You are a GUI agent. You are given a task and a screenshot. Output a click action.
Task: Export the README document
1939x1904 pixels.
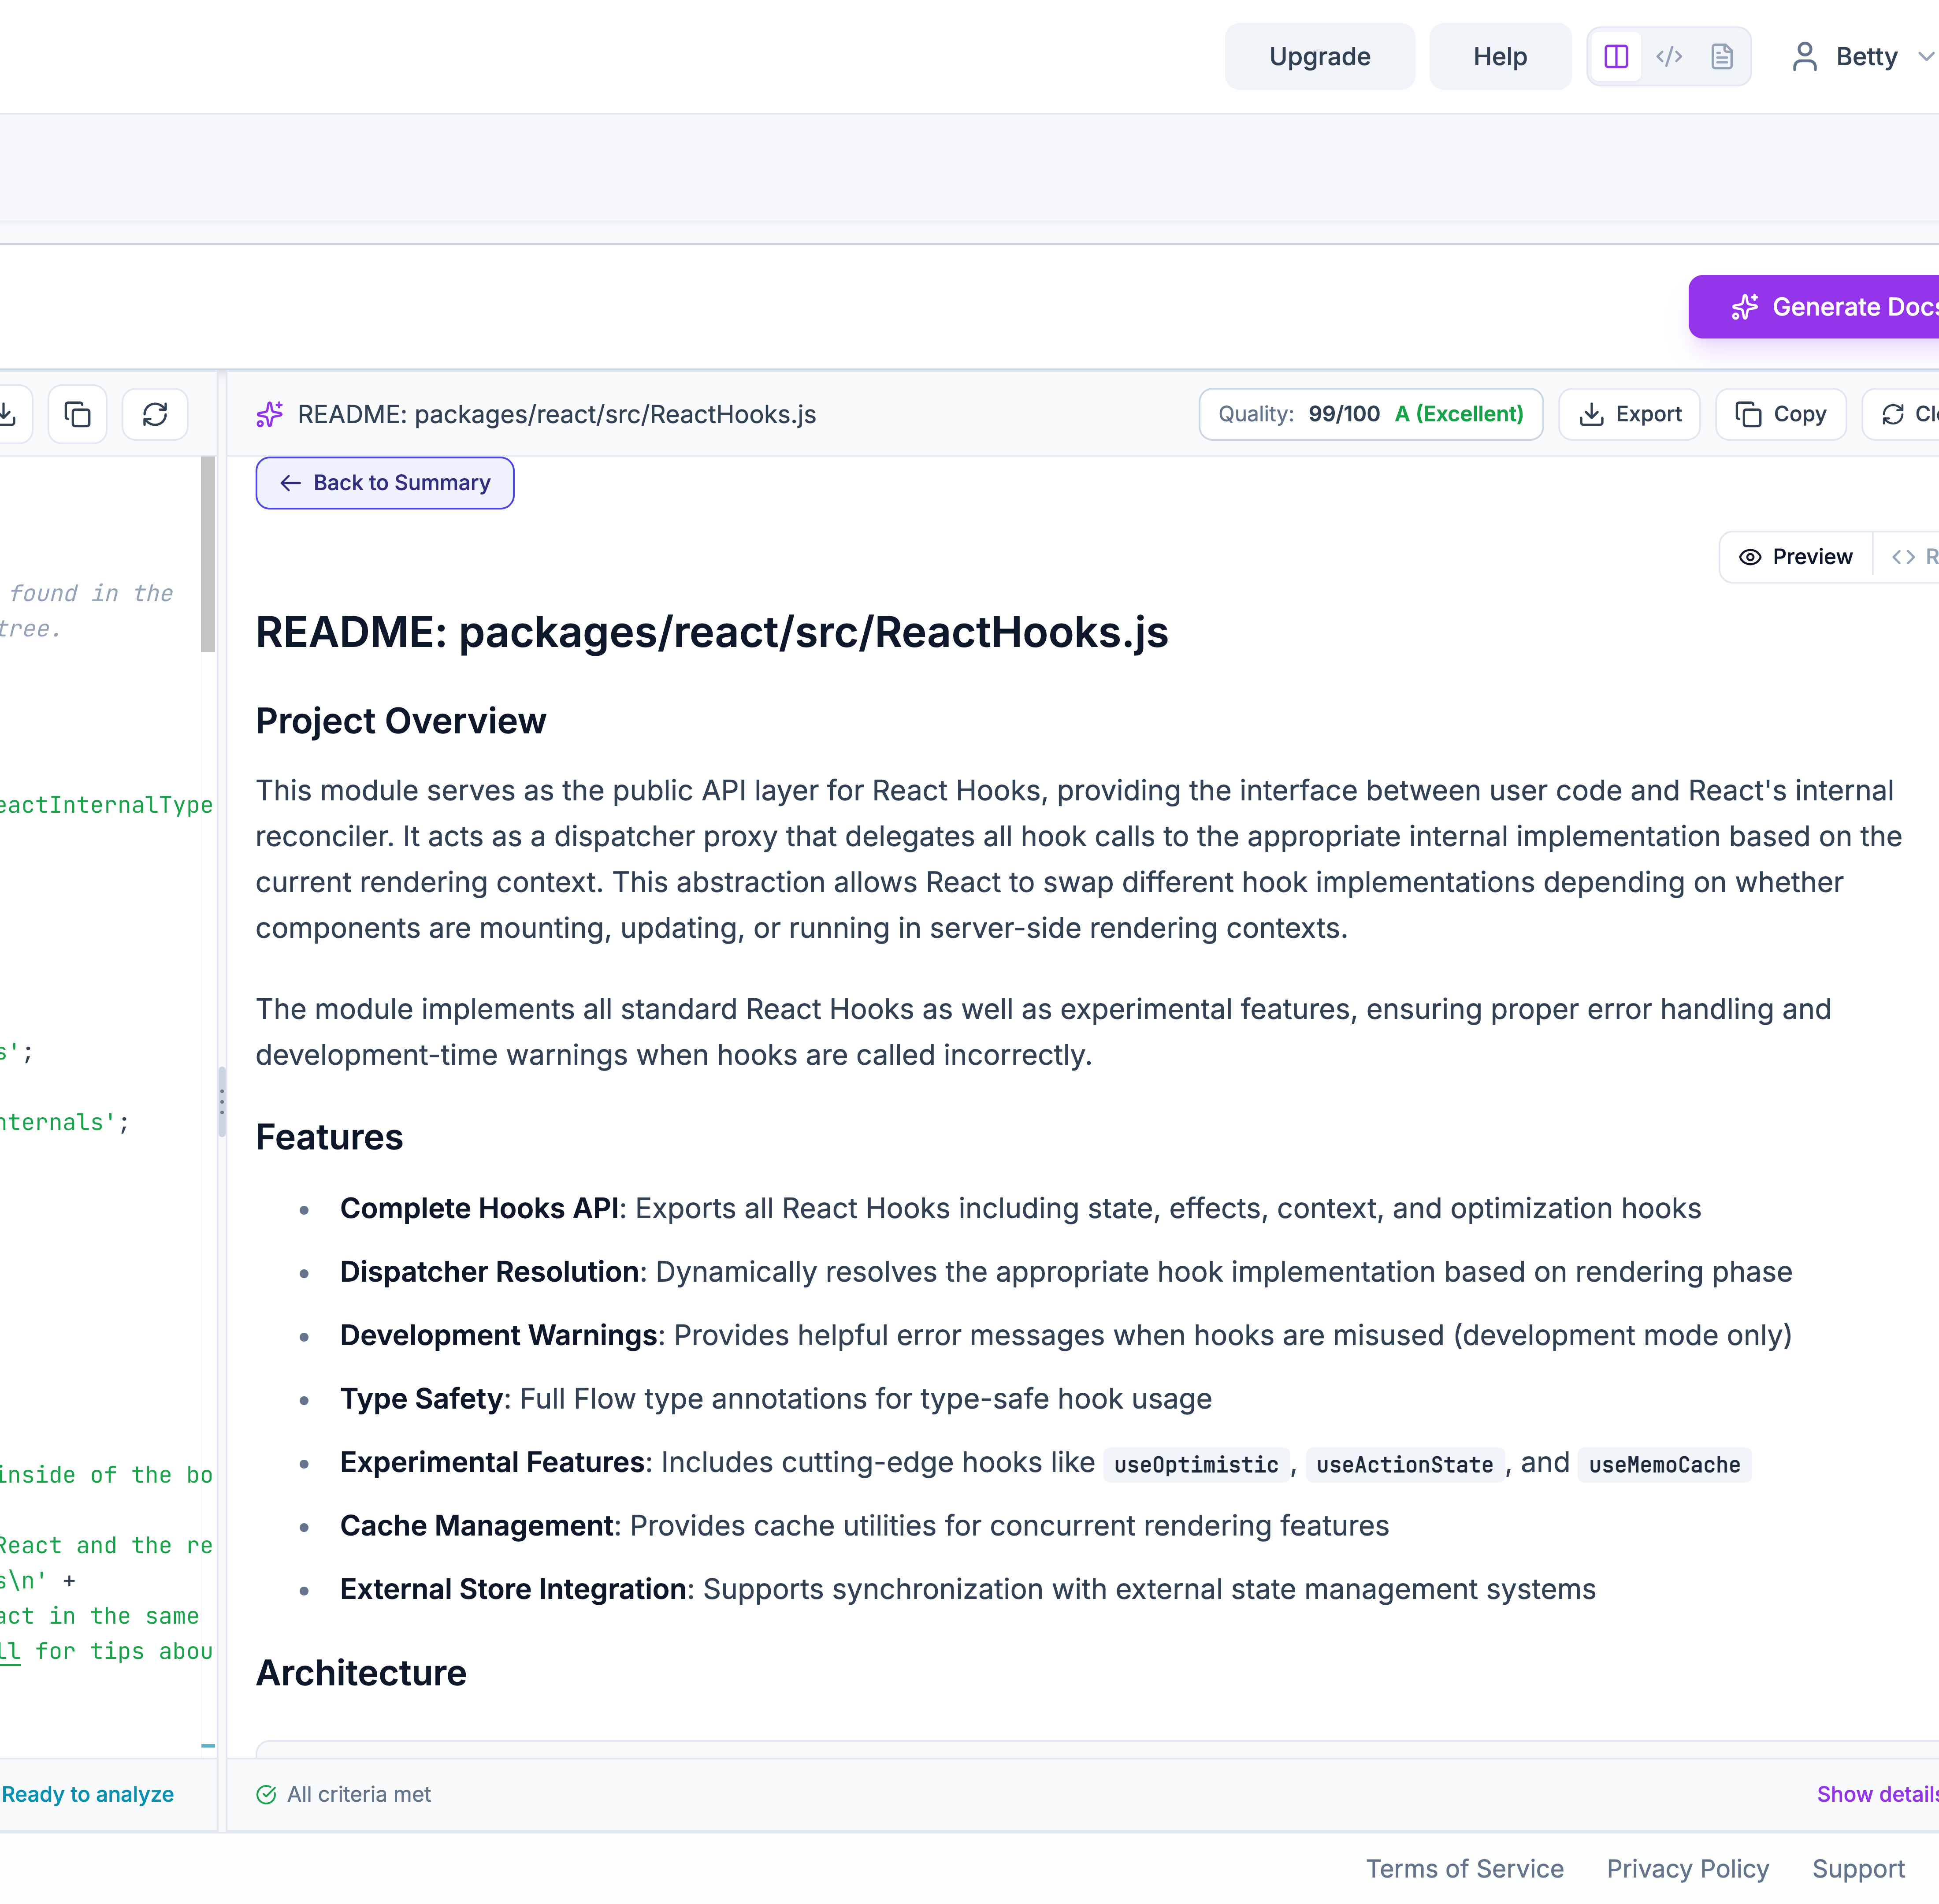(x=1629, y=413)
